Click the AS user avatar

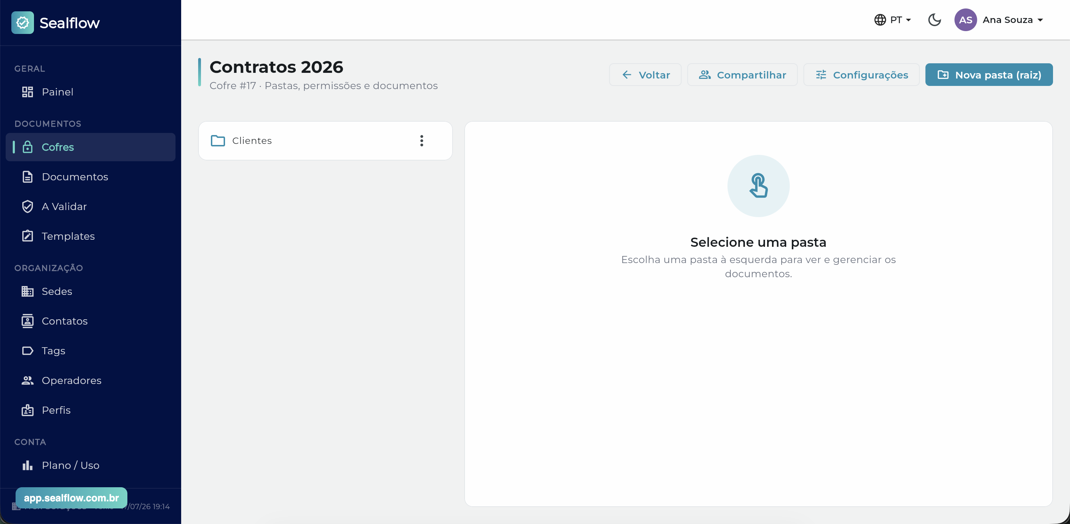point(965,20)
